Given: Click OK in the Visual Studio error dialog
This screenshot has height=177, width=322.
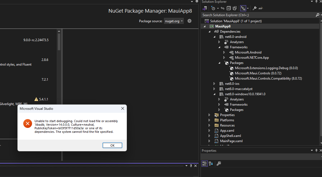Looking at the screenshot, I should click(112, 145).
